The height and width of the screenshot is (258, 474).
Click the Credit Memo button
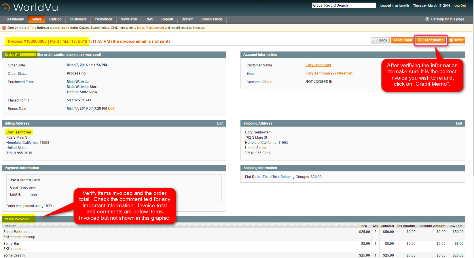(431, 40)
